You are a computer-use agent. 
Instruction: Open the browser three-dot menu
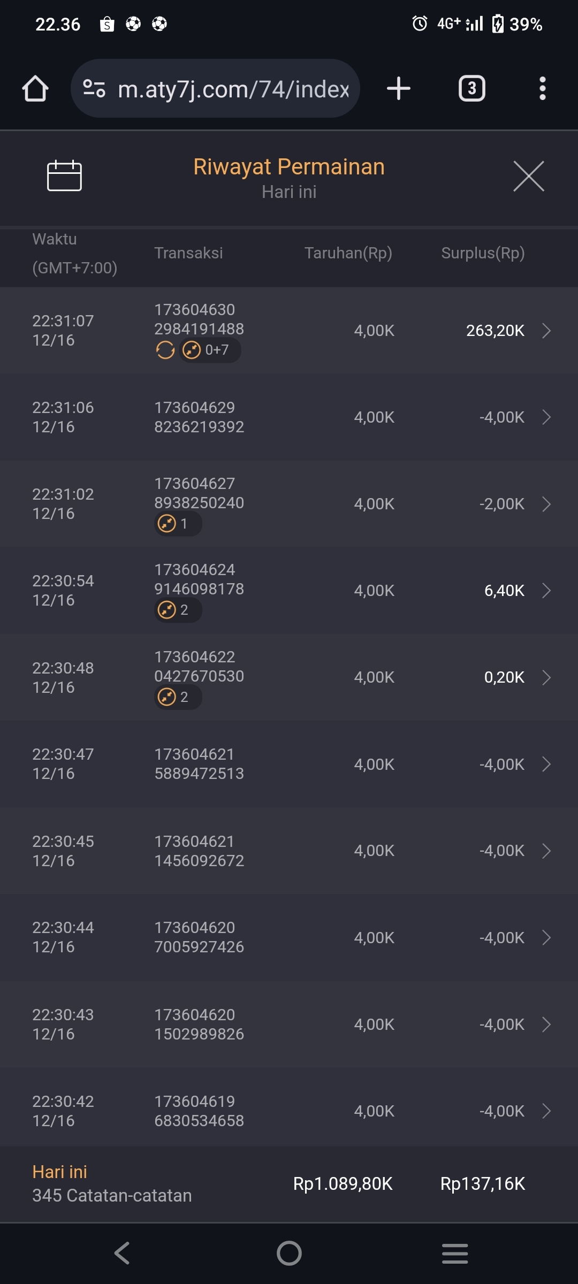[x=542, y=88]
